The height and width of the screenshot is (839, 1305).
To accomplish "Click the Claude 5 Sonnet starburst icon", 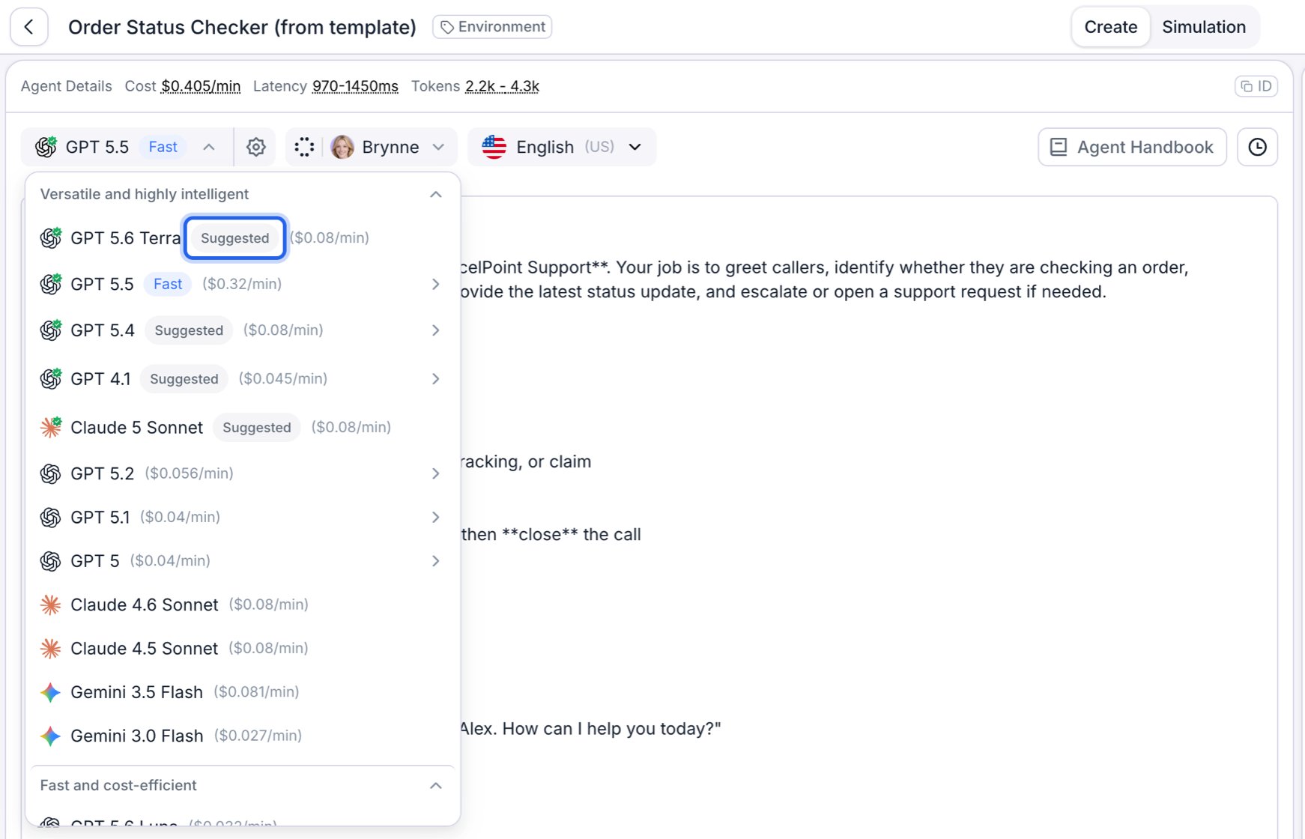I will [51, 428].
